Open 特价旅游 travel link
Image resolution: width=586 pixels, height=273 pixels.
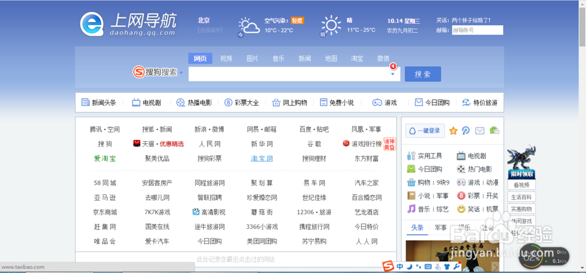(x=480, y=103)
